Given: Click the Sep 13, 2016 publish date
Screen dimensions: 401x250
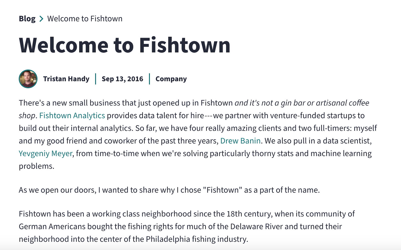Looking at the screenshot, I should point(122,79).
